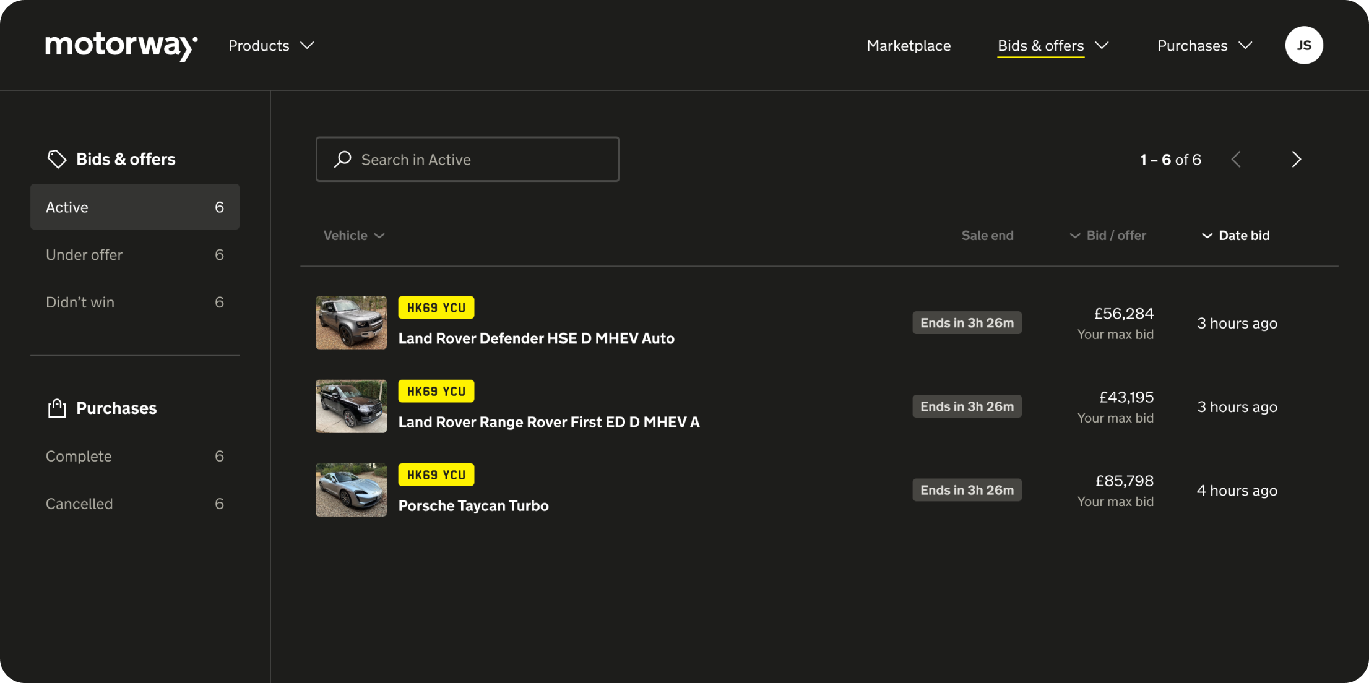Click the Search in Active field
The image size is (1369, 683).
(467, 159)
